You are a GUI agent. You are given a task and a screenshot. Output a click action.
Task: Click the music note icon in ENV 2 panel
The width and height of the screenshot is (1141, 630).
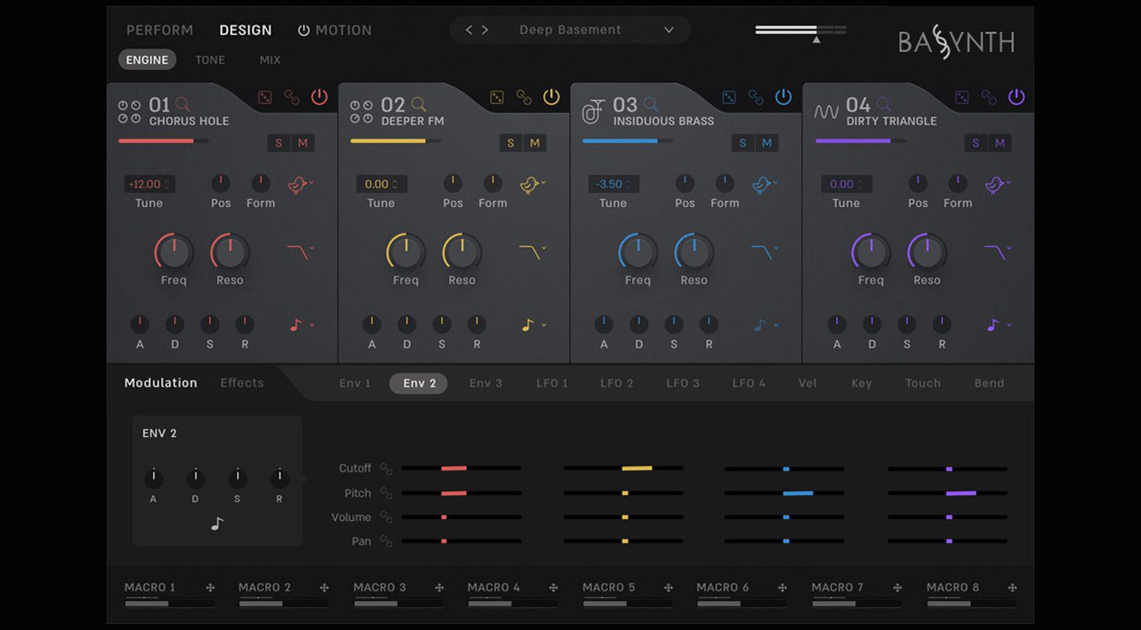[x=217, y=524]
